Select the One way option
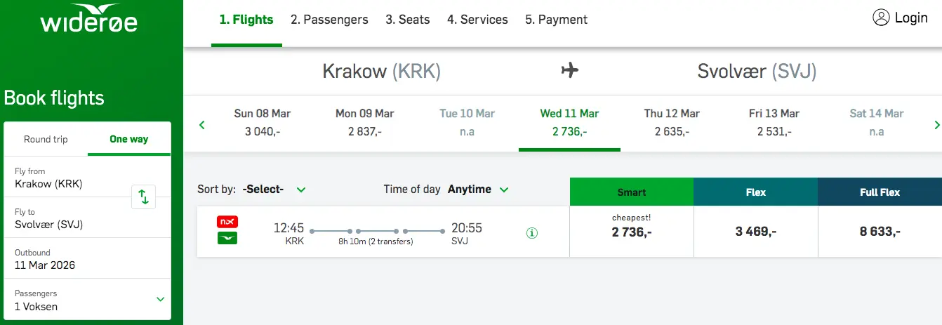Image resolution: width=942 pixels, height=325 pixels. pos(129,139)
